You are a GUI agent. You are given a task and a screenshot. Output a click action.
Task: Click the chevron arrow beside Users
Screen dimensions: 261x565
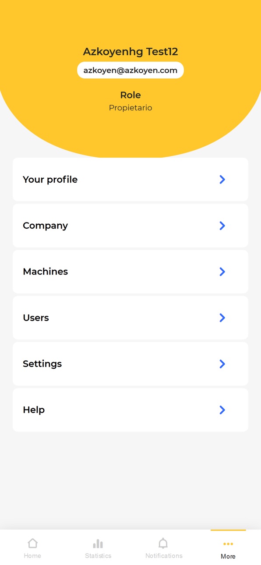[x=222, y=318]
